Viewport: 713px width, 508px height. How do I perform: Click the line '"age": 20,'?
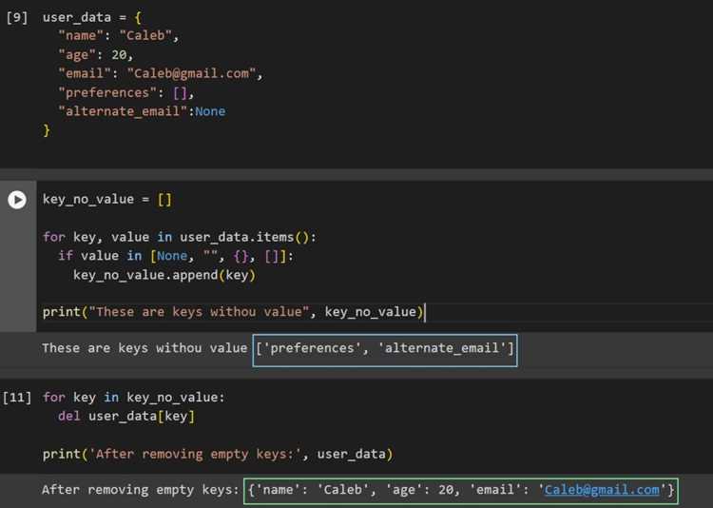click(x=95, y=54)
